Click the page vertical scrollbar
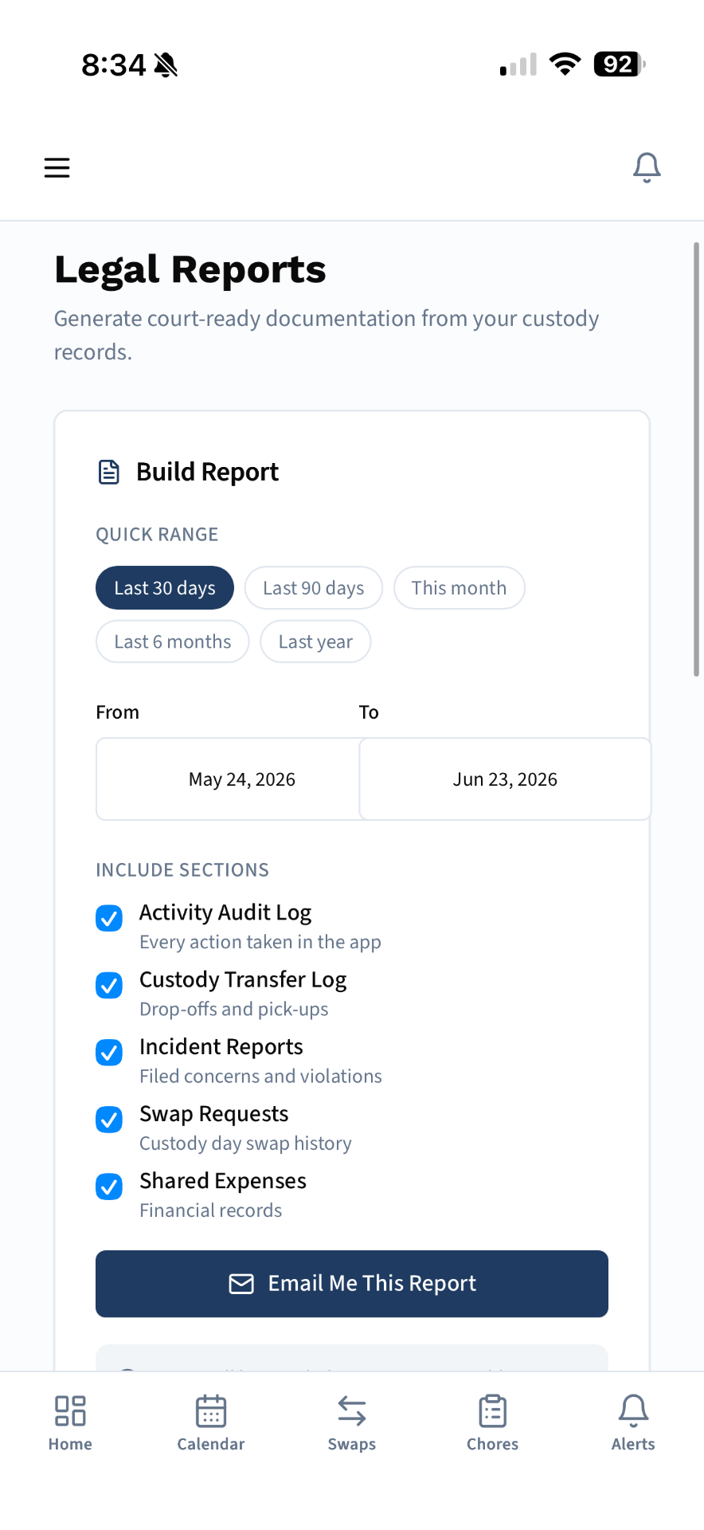This screenshot has width=704, height=1530. point(697,460)
